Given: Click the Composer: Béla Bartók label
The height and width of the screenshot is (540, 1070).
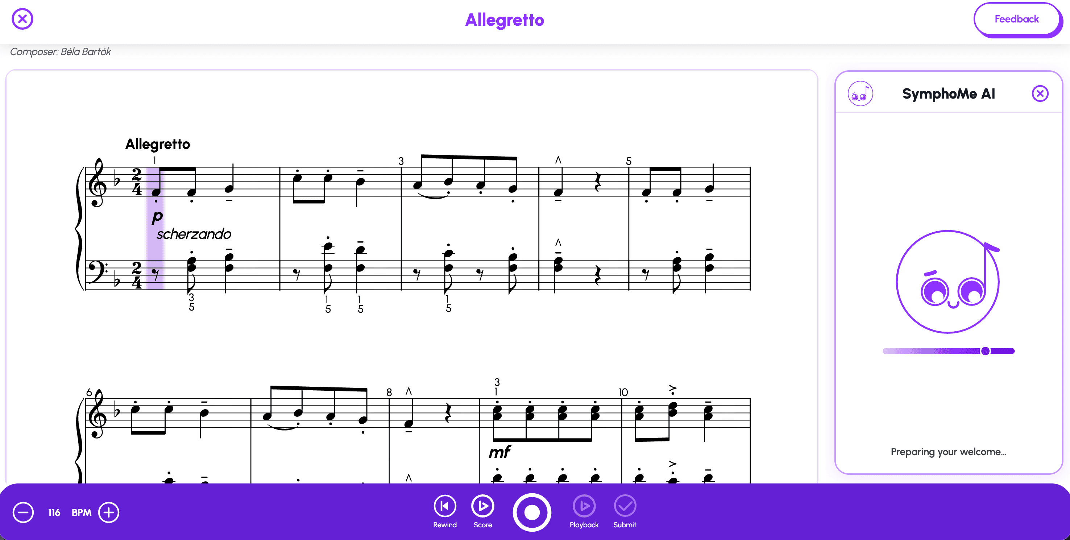Looking at the screenshot, I should point(60,51).
